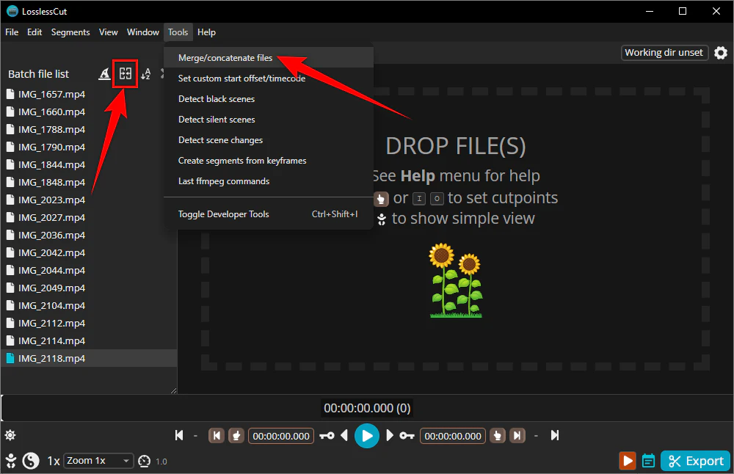Select Detect black scenes
734x474 pixels.
point(269,99)
